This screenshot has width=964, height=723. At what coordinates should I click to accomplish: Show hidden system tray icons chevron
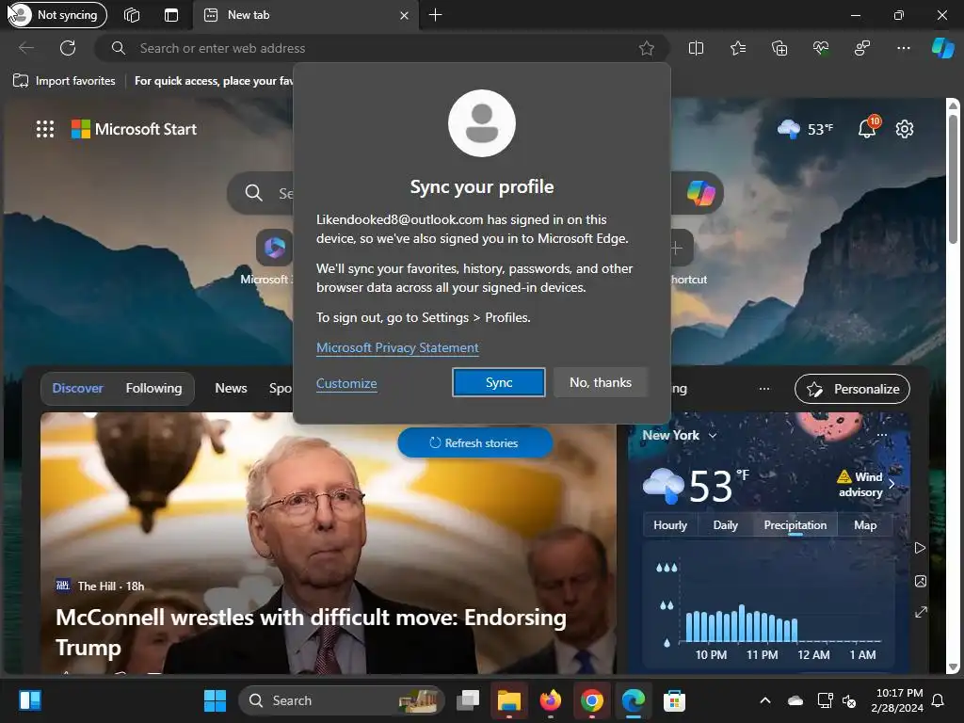coord(764,700)
